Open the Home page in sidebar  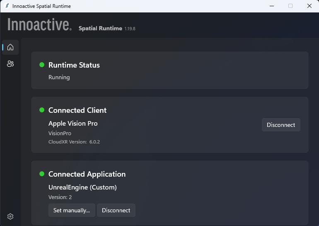[10, 47]
